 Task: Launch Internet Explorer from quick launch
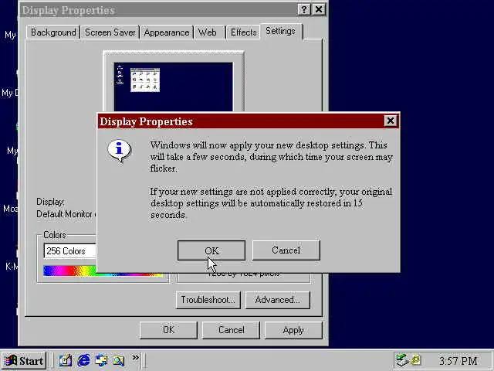point(83,360)
